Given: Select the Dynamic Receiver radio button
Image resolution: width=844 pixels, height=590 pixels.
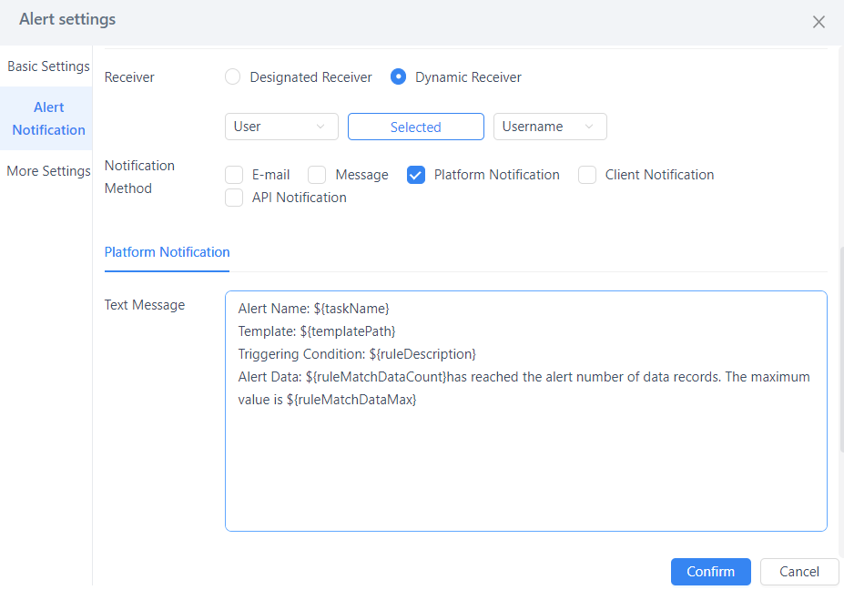Looking at the screenshot, I should pos(397,76).
